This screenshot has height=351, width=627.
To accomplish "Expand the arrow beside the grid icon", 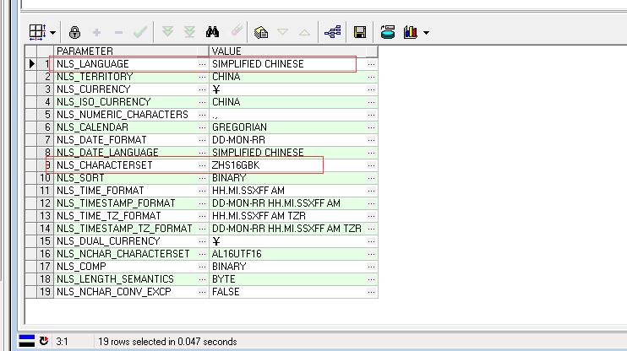I will click(52, 33).
